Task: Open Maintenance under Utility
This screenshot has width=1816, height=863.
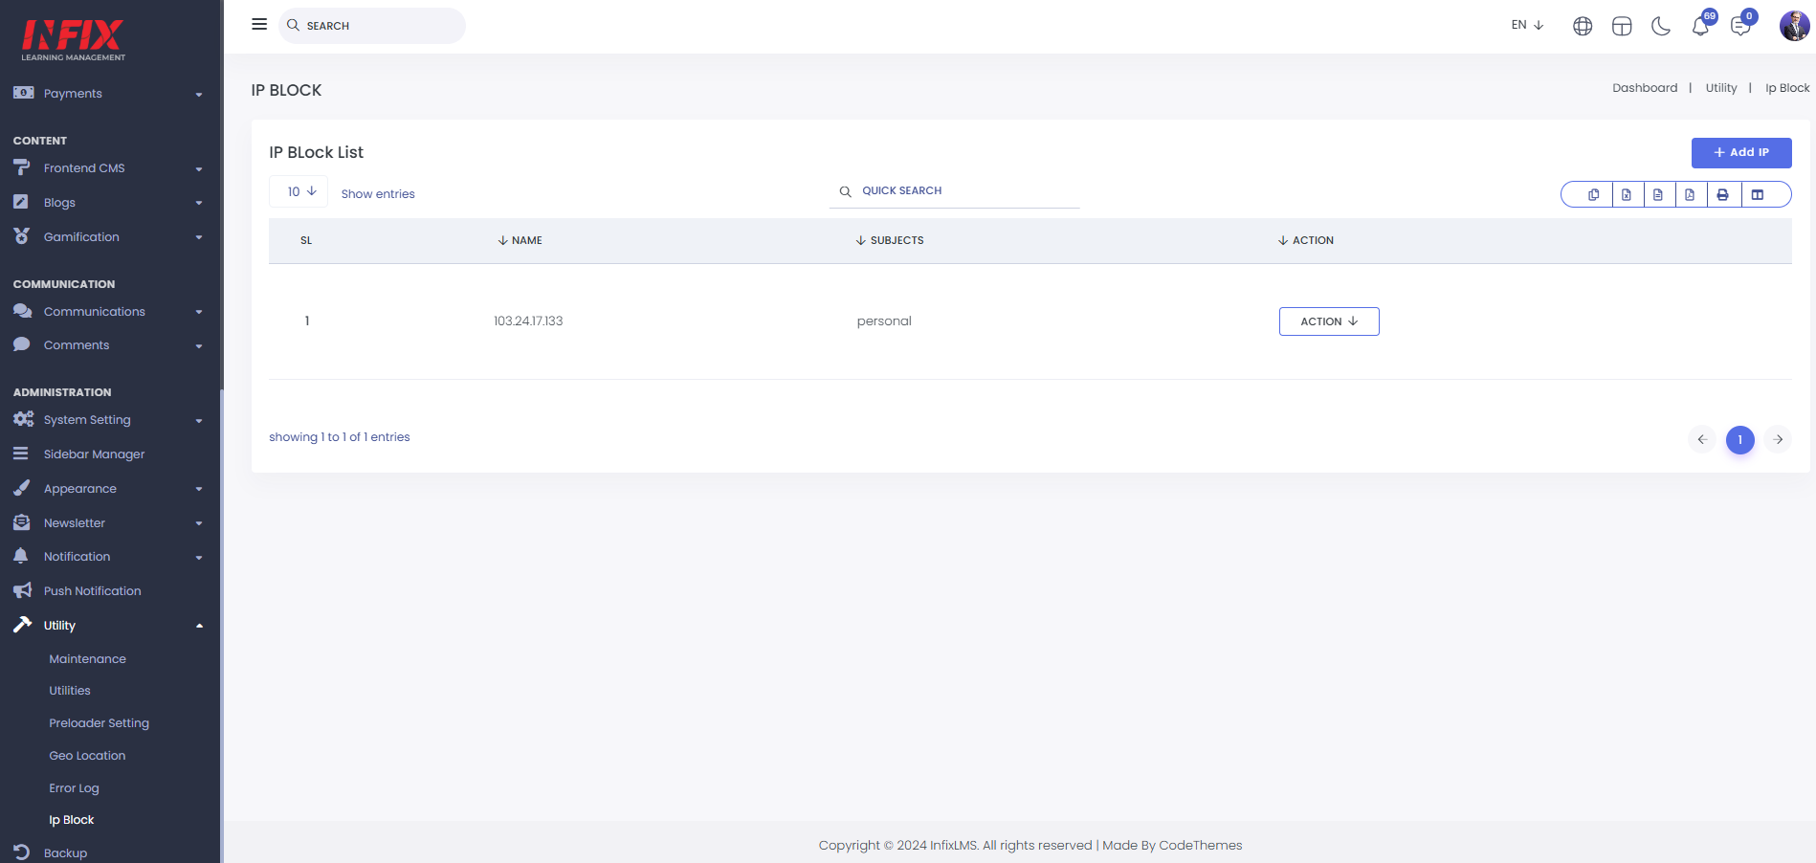Action: (x=87, y=658)
